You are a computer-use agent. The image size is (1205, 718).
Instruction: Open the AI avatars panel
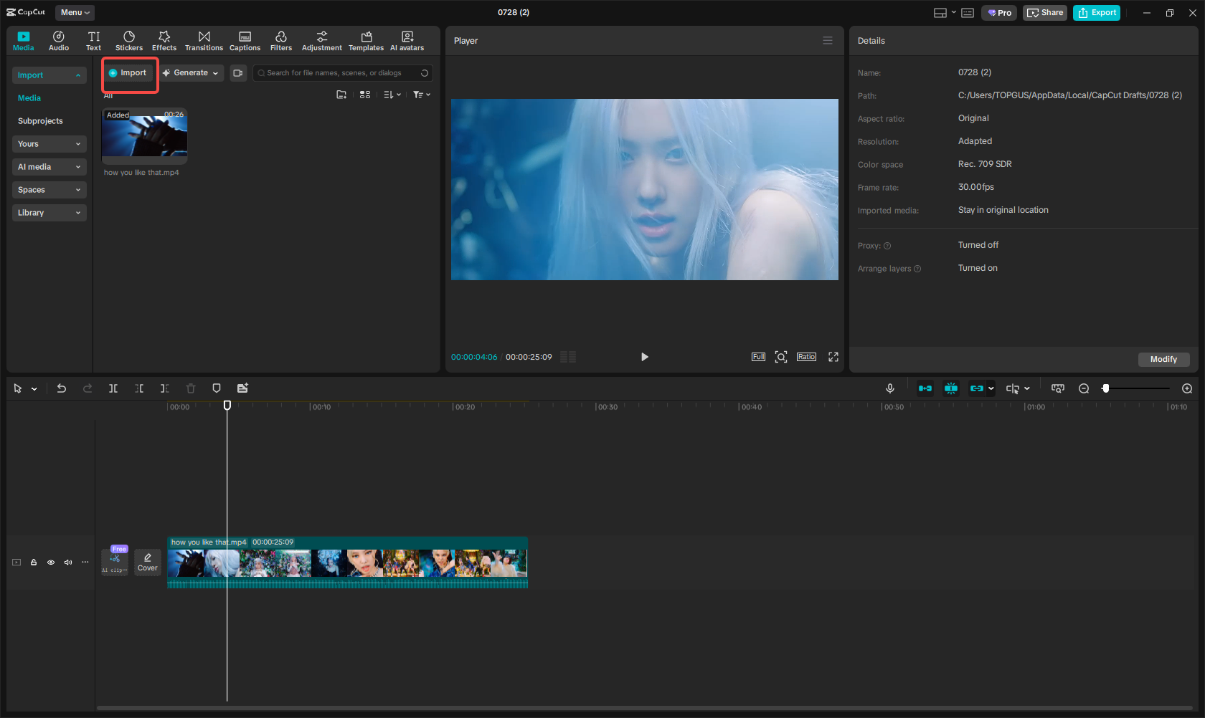pyautogui.click(x=407, y=40)
